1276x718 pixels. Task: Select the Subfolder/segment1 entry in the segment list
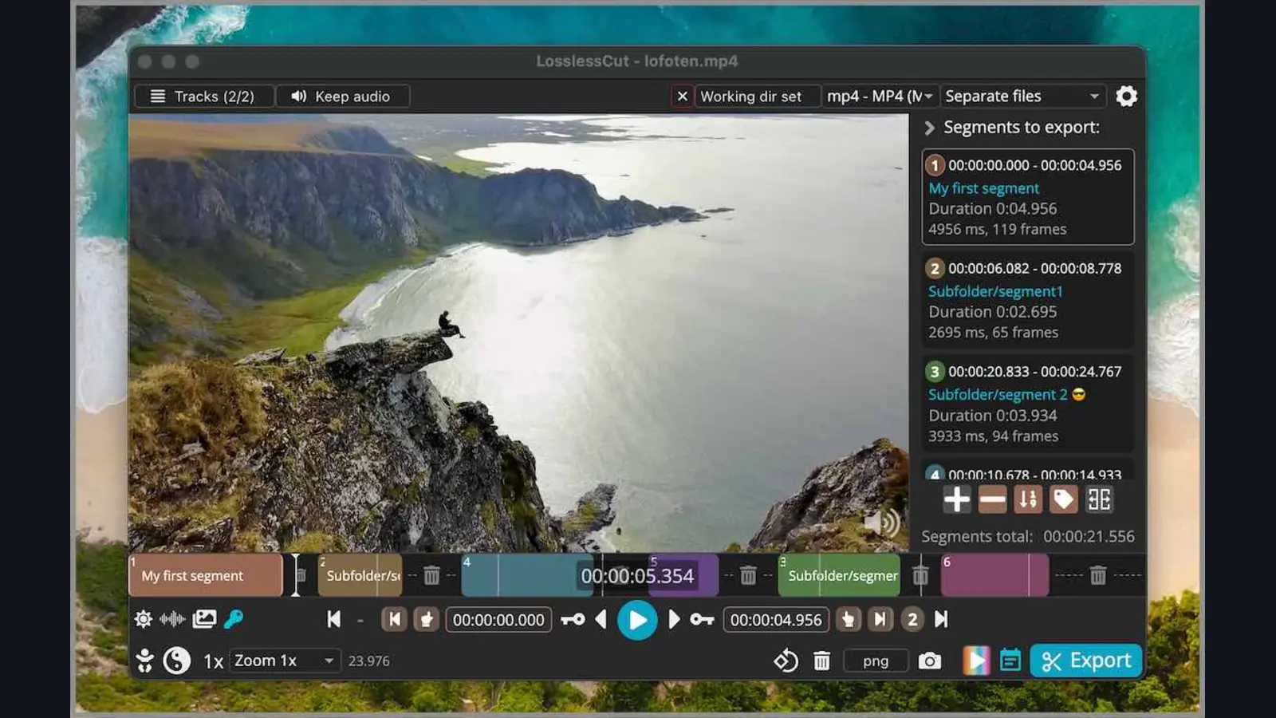(1028, 300)
